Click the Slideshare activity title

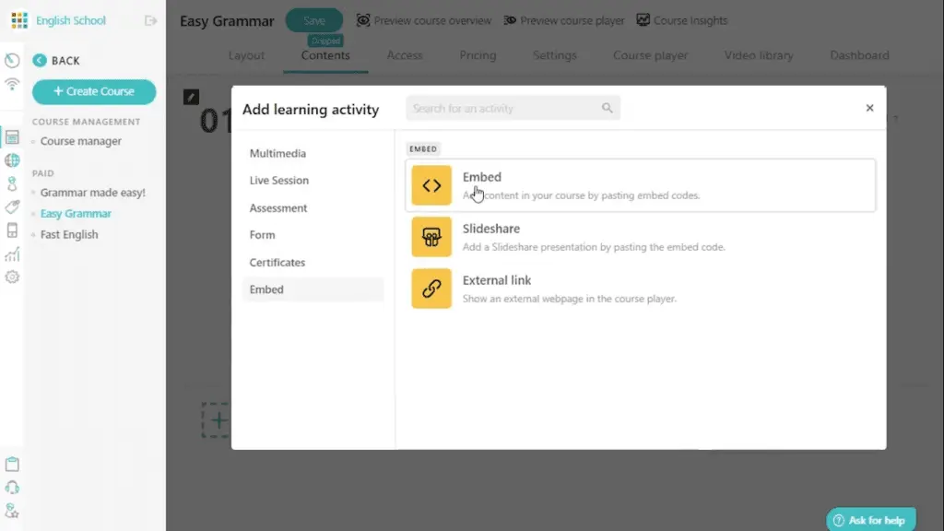(x=491, y=229)
